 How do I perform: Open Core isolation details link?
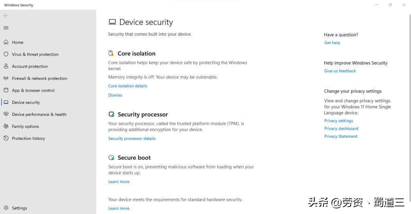point(128,86)
